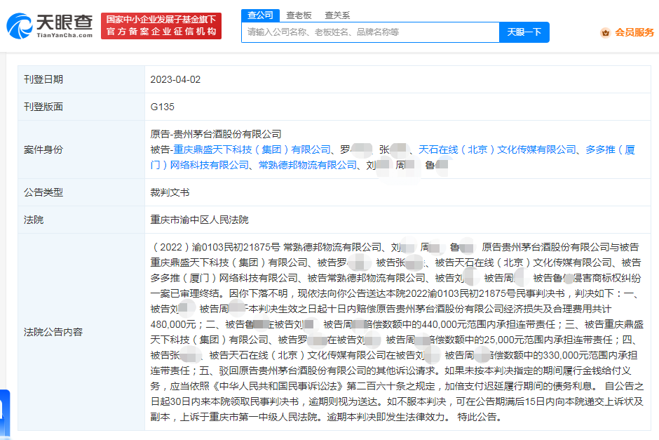
Task: Click the 法院公告内容 label
Action: pyautogui.click(x=53, y=332)
